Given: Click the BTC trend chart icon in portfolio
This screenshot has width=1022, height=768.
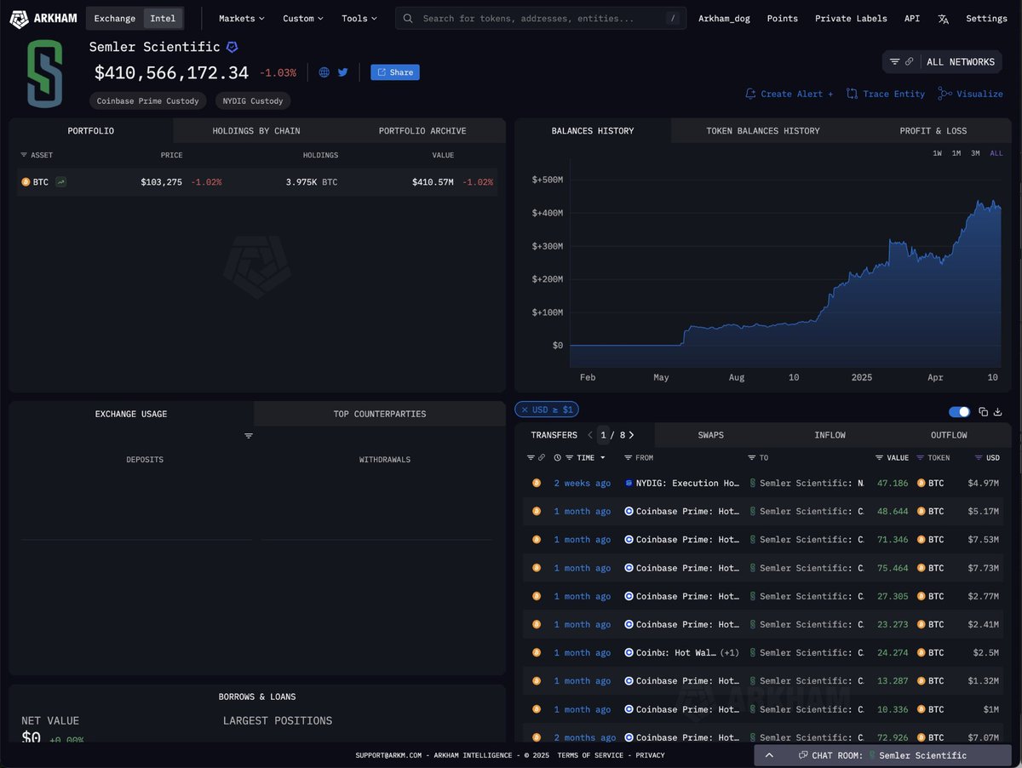Looking at the screenshot, I should (x=60, y=181).
